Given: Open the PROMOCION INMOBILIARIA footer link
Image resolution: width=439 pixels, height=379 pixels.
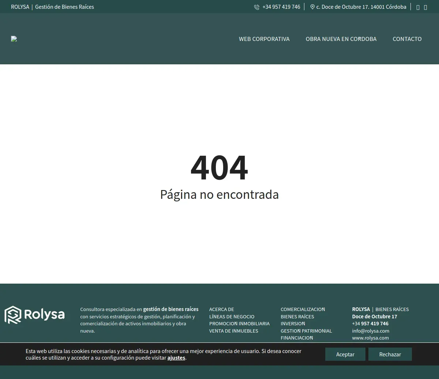Looking at the screenshot, I should click(x=239, y=323).
